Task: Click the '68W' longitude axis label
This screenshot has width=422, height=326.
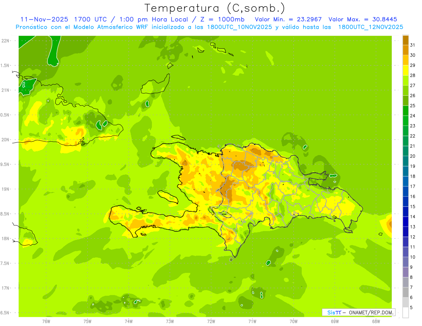Action: point(376,321)
